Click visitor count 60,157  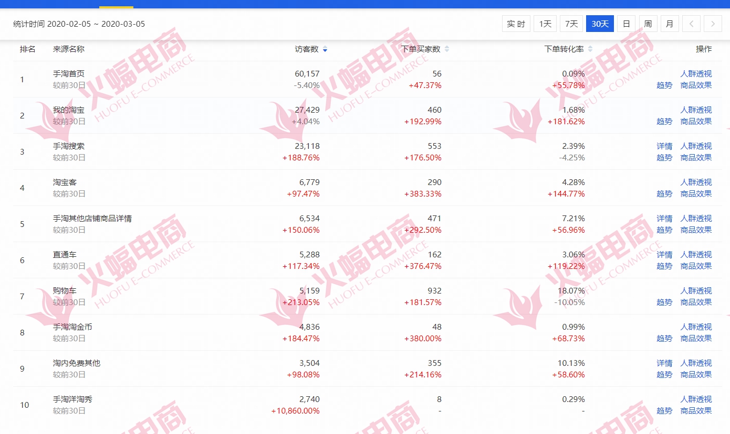point(307,74)
